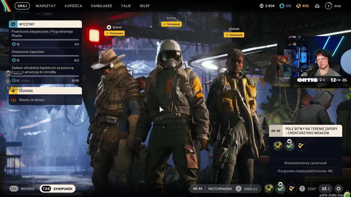Open the ŁUPIEŻCA tab
Screen dimensions: 351x197
click(73, 6)
